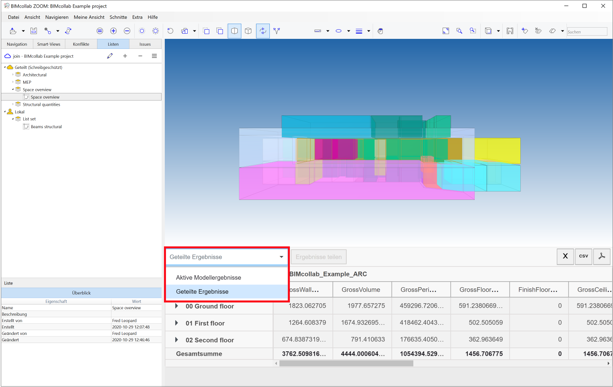Open the Schnitte menu

click(x=118, y=17)
